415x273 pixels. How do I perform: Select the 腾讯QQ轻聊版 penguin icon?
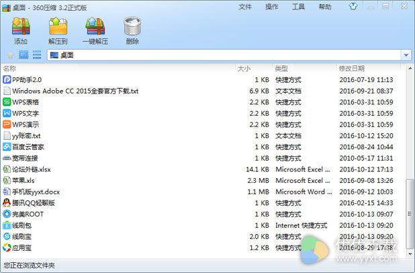click(7, 203)
